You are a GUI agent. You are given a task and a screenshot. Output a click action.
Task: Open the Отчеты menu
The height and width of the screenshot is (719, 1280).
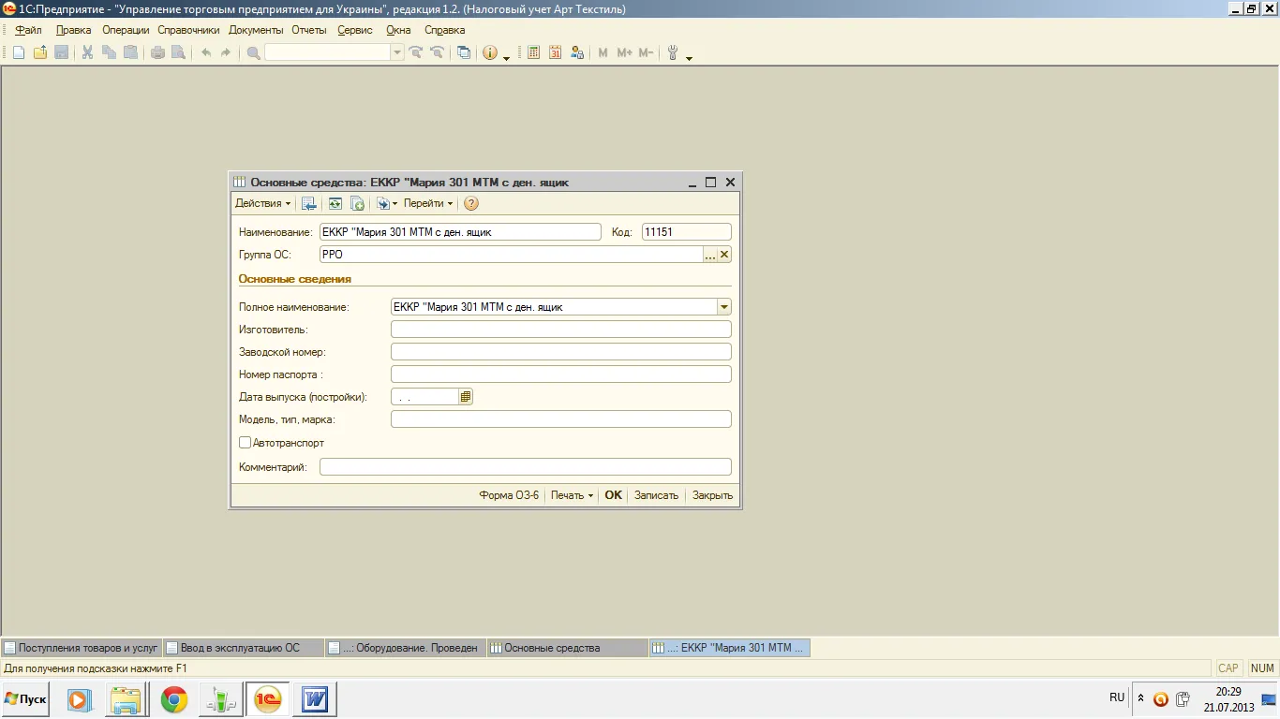pos(309,30)
